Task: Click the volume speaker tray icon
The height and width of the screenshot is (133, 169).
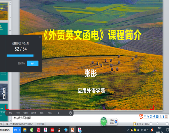Action: pos(145,130)
